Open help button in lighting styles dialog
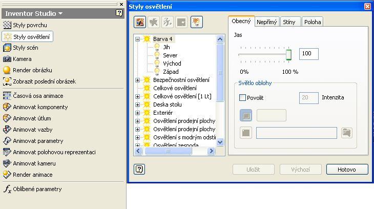Image resolution: width=374 pixels, height=209 pixels. (139, 169)
